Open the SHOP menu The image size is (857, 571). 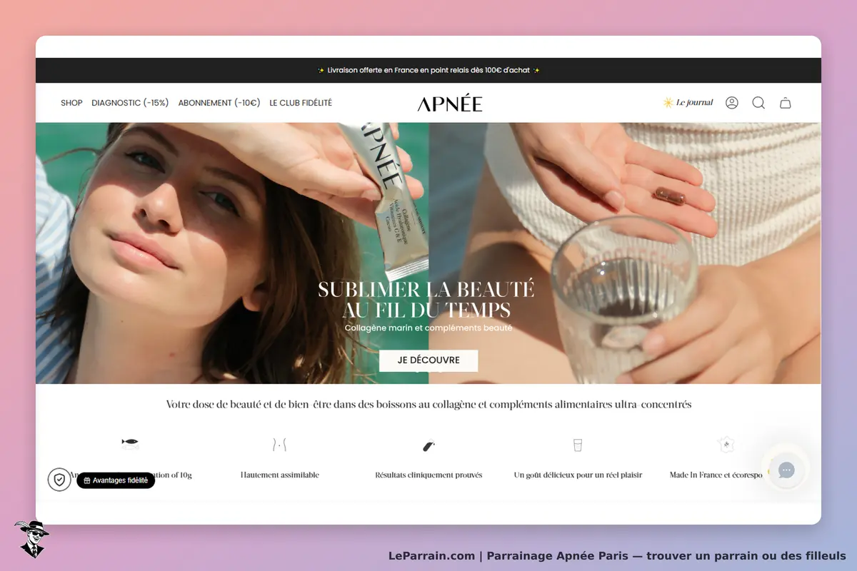tap(71, 103)
